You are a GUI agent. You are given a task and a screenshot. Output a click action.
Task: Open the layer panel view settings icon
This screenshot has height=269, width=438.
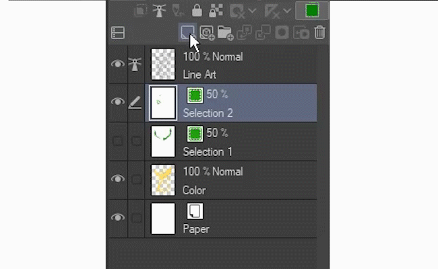point(118,32)
